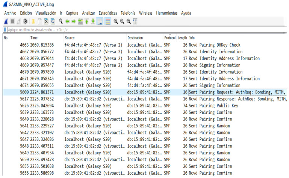Select packet 5647 Sent Pairing Confirm
The width and height of the screenshot is (289, 178).
[x=145, y=139]
